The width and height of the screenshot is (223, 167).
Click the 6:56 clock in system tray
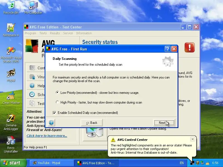(215, 163)
